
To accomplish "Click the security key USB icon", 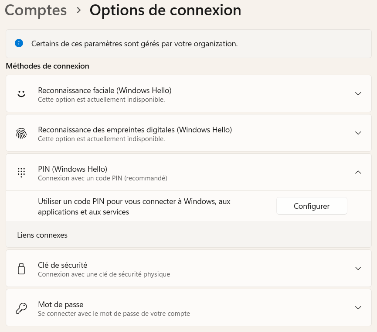I will pos(21,269).
